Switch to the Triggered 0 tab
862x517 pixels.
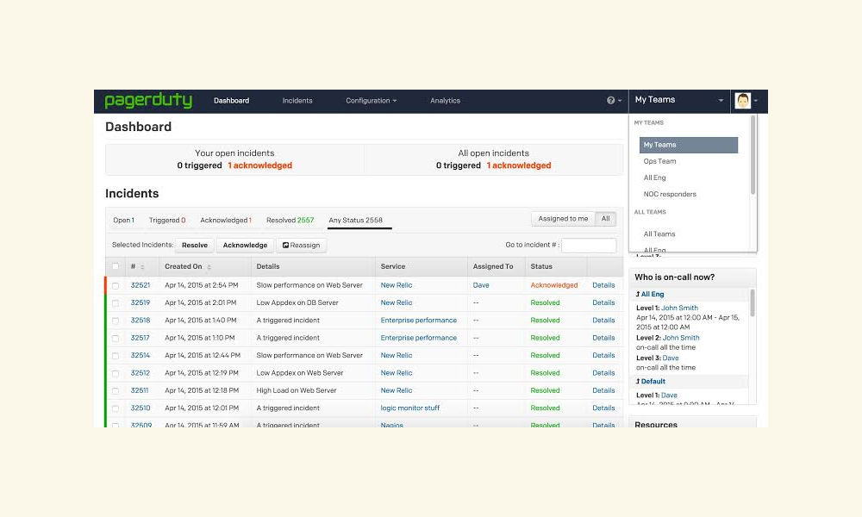point(167,220)
